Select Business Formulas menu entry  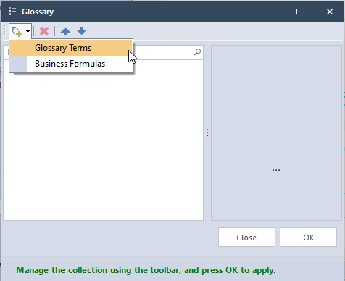point(71,64)
